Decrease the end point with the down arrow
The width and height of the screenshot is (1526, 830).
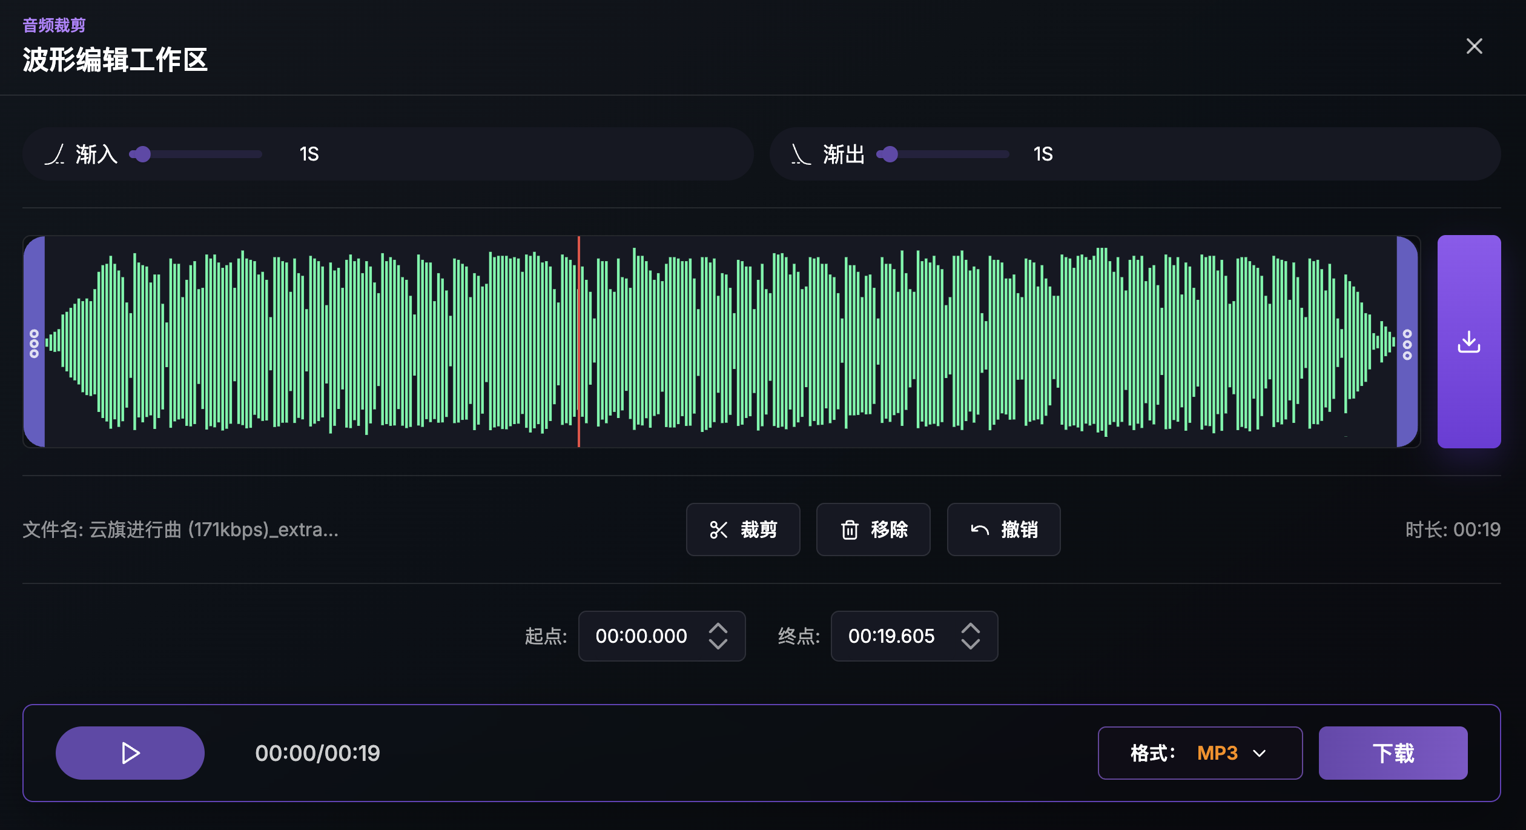(971, 645)
